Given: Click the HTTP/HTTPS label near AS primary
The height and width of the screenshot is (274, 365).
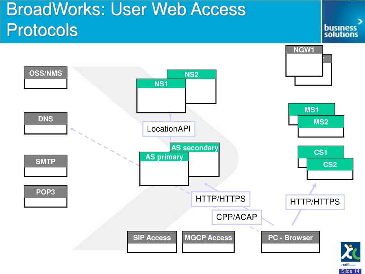Looking at the screenshot, I should click(x=221, y=199).
